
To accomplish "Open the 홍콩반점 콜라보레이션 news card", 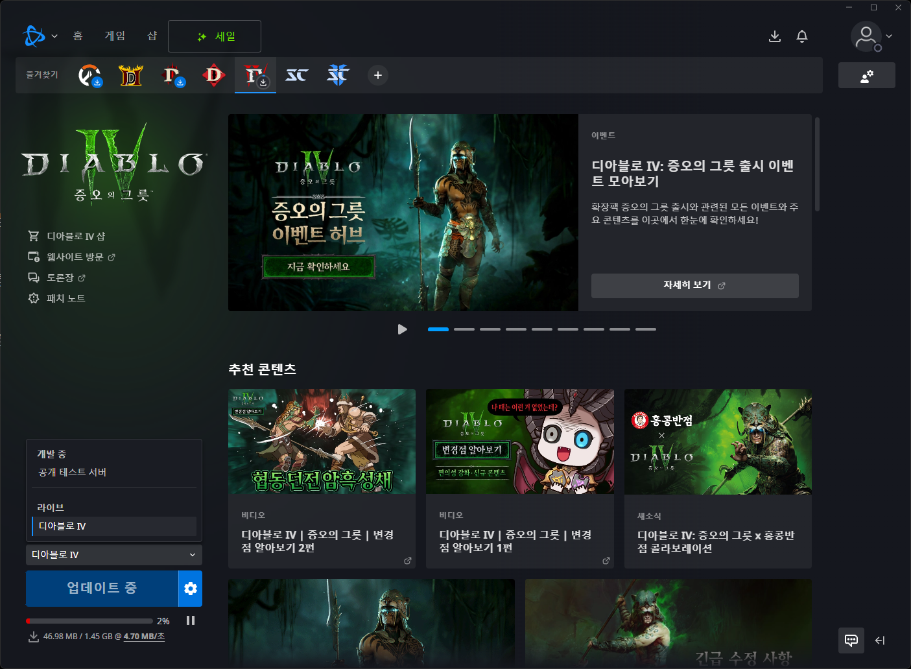I will (718, 478).
